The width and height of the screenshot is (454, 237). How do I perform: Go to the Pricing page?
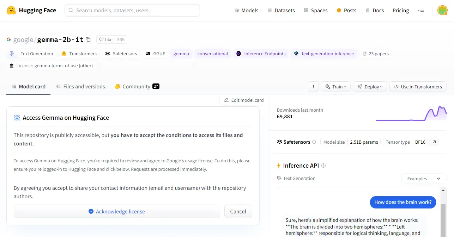tap(401, 11)
